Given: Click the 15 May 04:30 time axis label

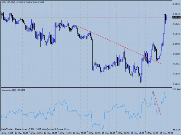Looking at the screenshot, I should coord(109,133).
